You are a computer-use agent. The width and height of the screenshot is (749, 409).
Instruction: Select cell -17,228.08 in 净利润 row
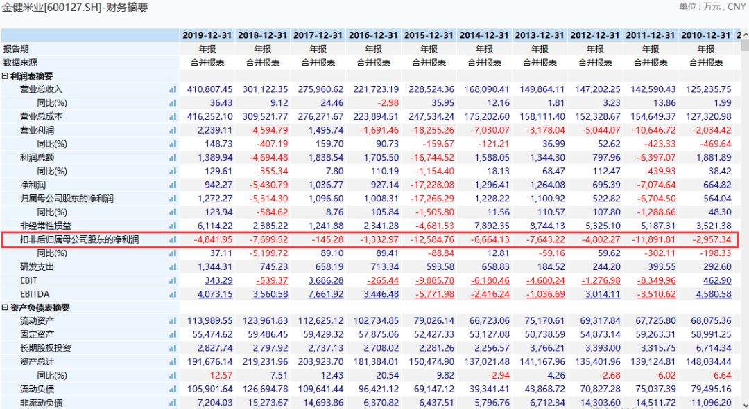click(432, 185)
